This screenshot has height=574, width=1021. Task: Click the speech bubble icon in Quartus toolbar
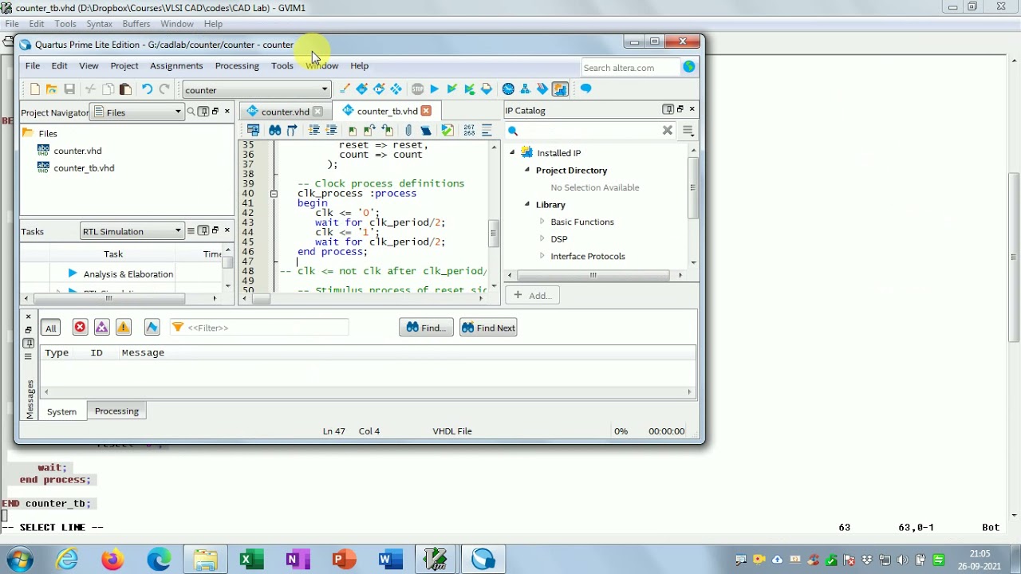pos(586,89)
